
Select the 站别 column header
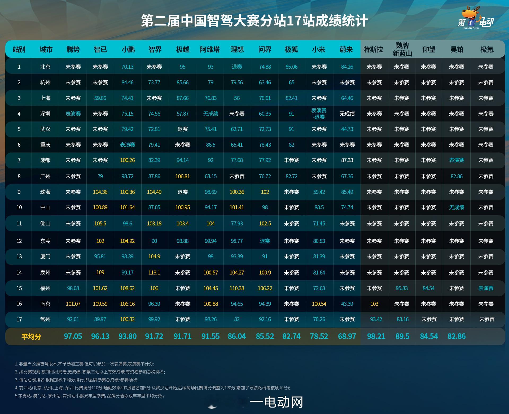pyautogui.click(x=19, y=49)
